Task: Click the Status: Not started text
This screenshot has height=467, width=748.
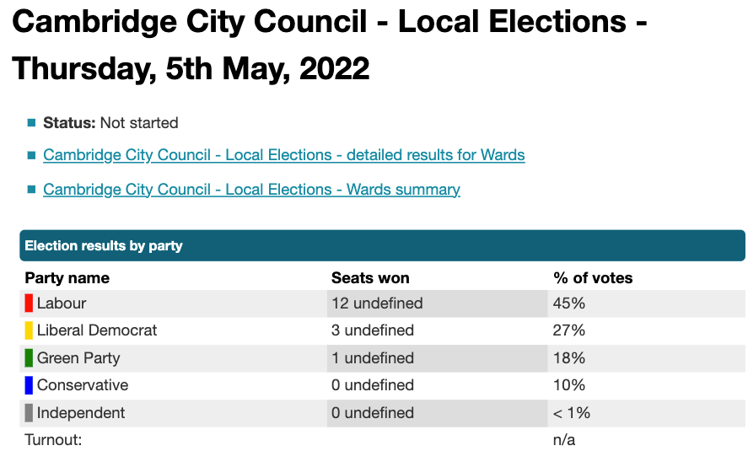Action: click(110, 123)
